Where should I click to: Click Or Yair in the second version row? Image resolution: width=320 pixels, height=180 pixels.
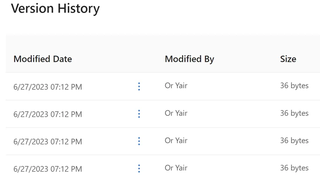176,113
